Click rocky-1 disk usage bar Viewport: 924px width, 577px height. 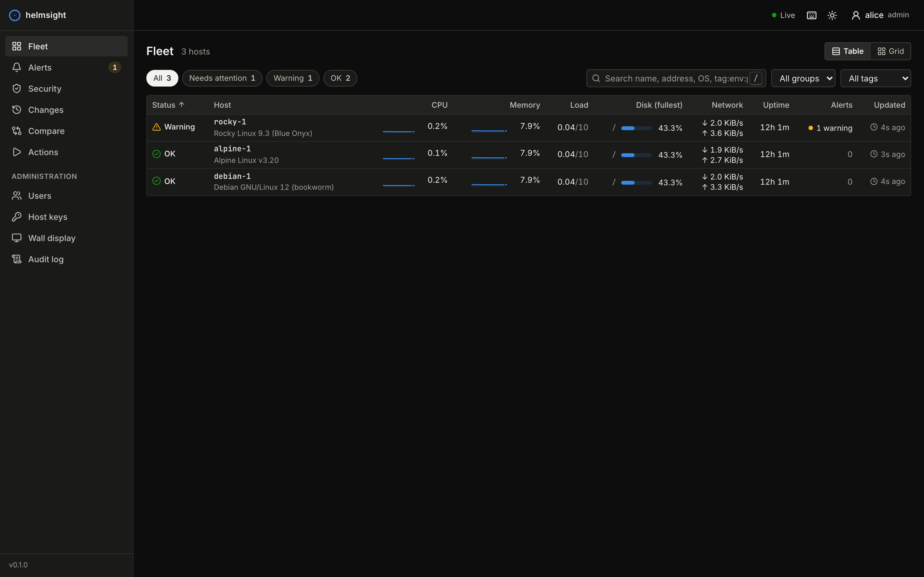pos(636,128)
